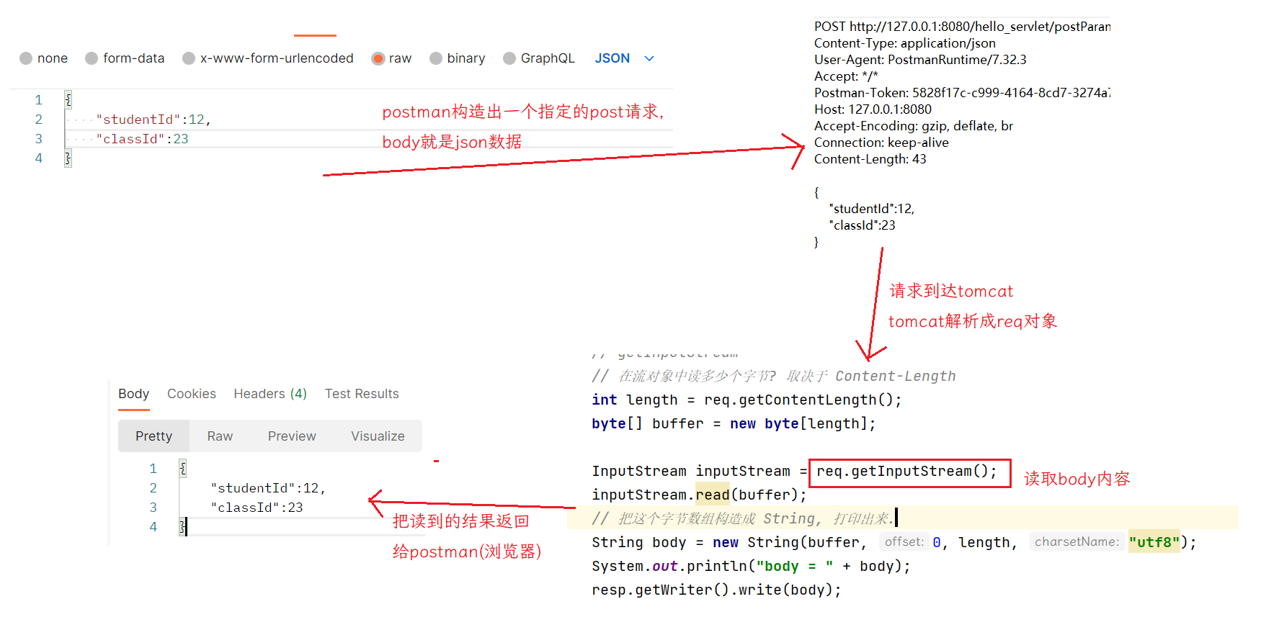
Task: Click the "utf8" string literal
Action: tap(1154, 542)
